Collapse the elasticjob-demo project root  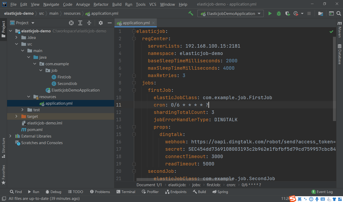(x=11, y=31)
